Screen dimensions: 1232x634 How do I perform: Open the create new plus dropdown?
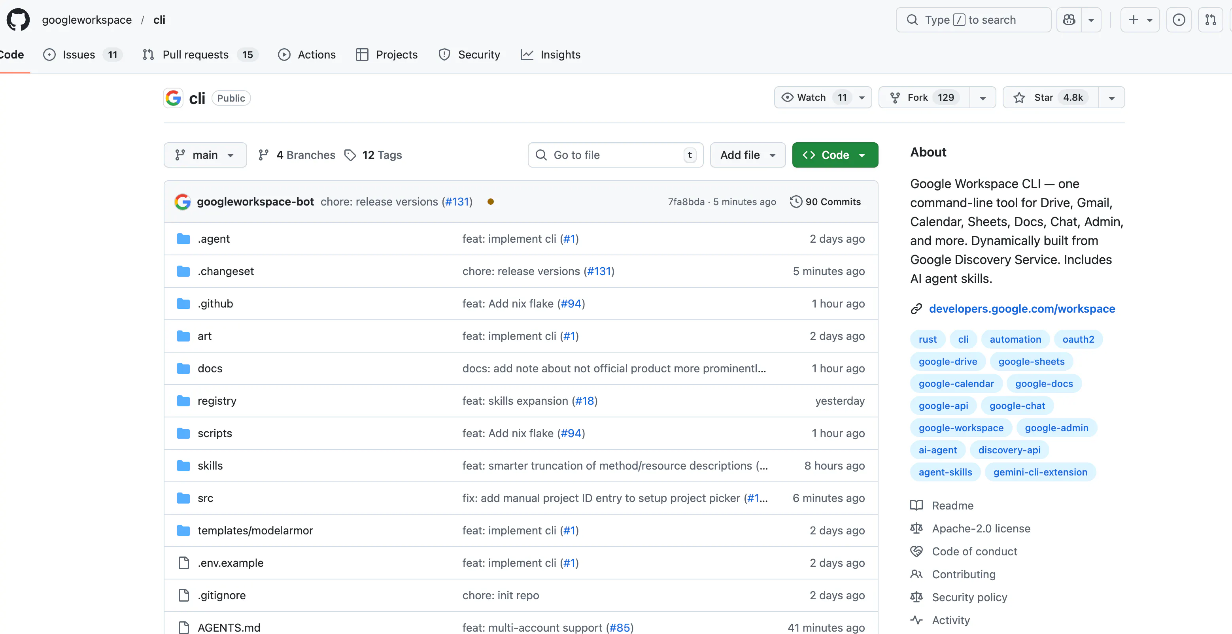pos(1140,20)
